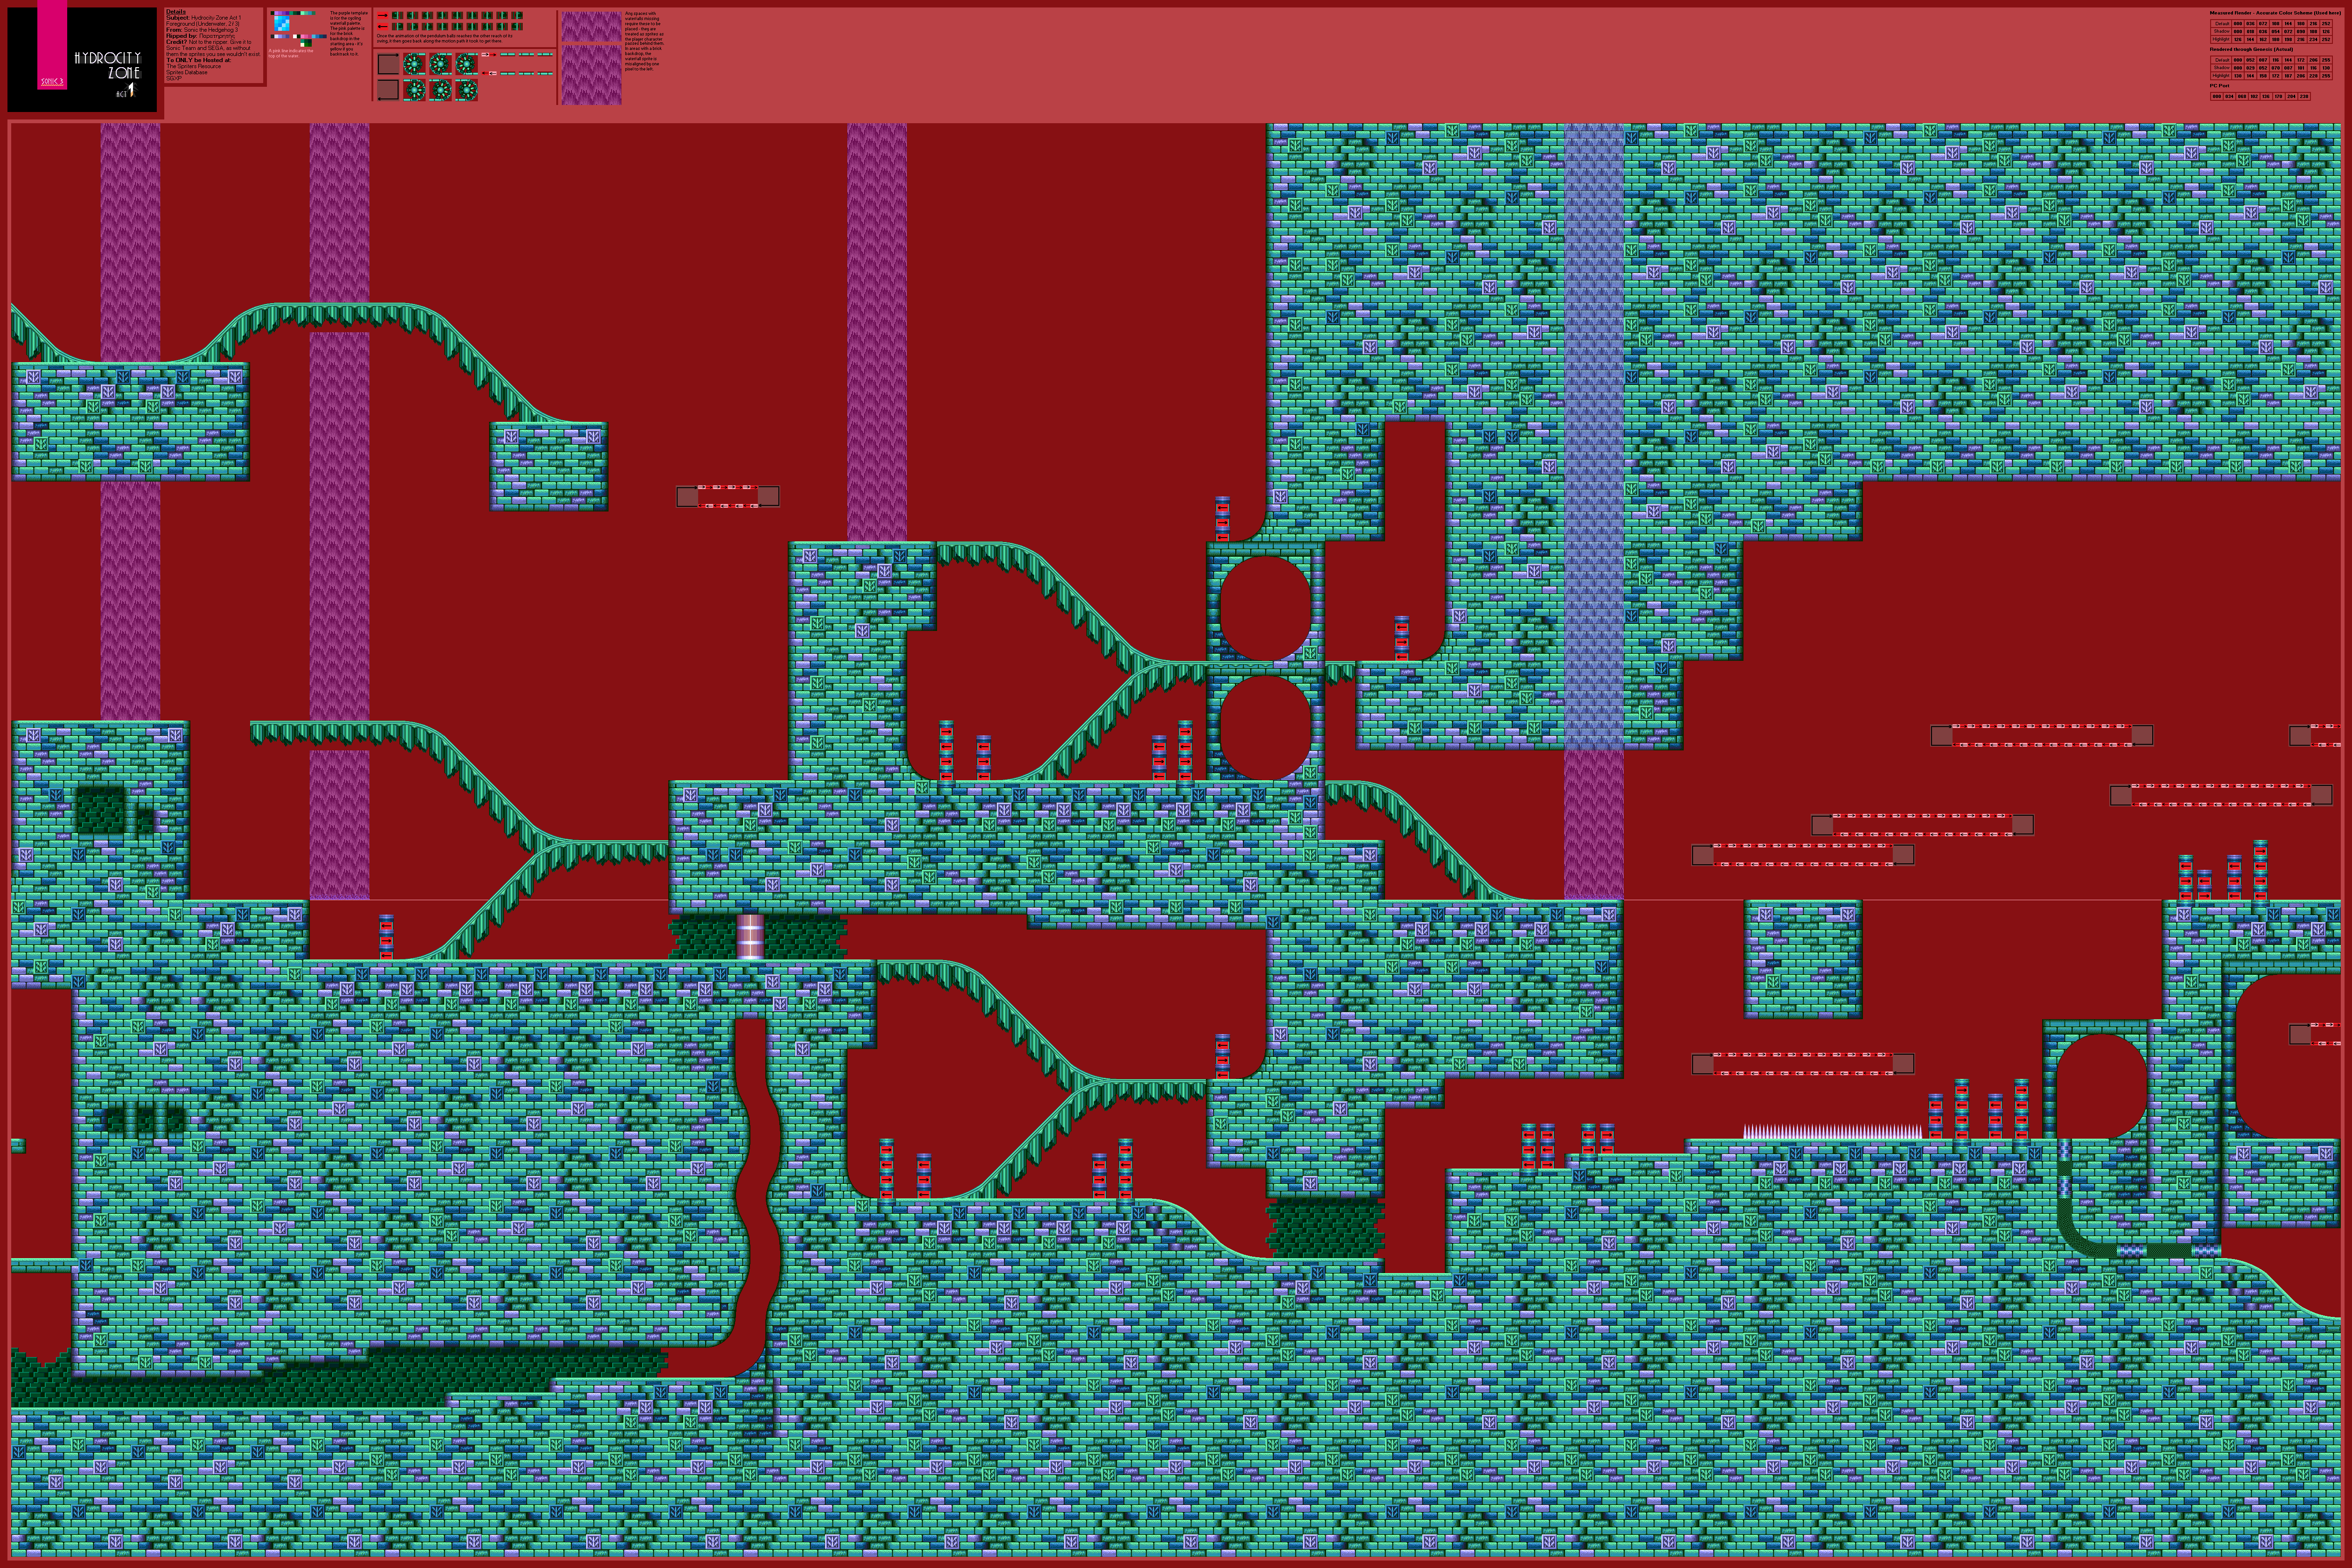Screen dimensions: 2352x1568
Task: Select the 170 cell in PC Port row
Action: click(2279, 97)
